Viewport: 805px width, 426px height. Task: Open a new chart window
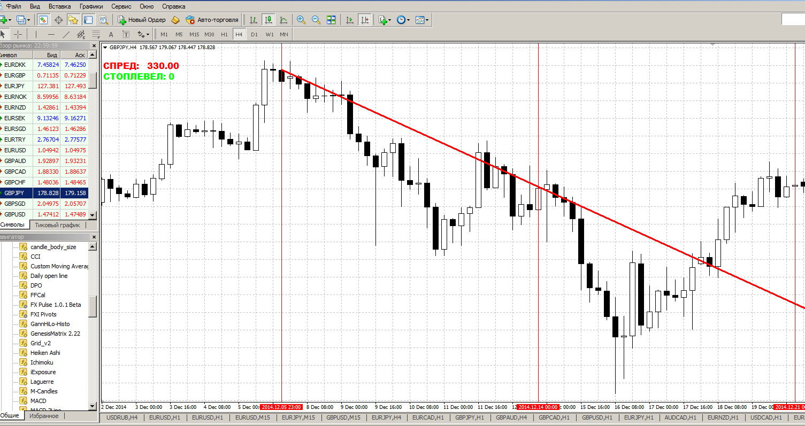click(5, 20)
